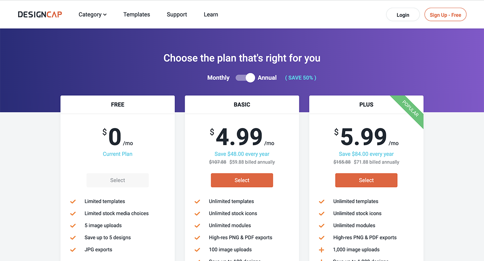Expand the Category dropdown menu
Viewport: 484px width, 261px height.
92,14
